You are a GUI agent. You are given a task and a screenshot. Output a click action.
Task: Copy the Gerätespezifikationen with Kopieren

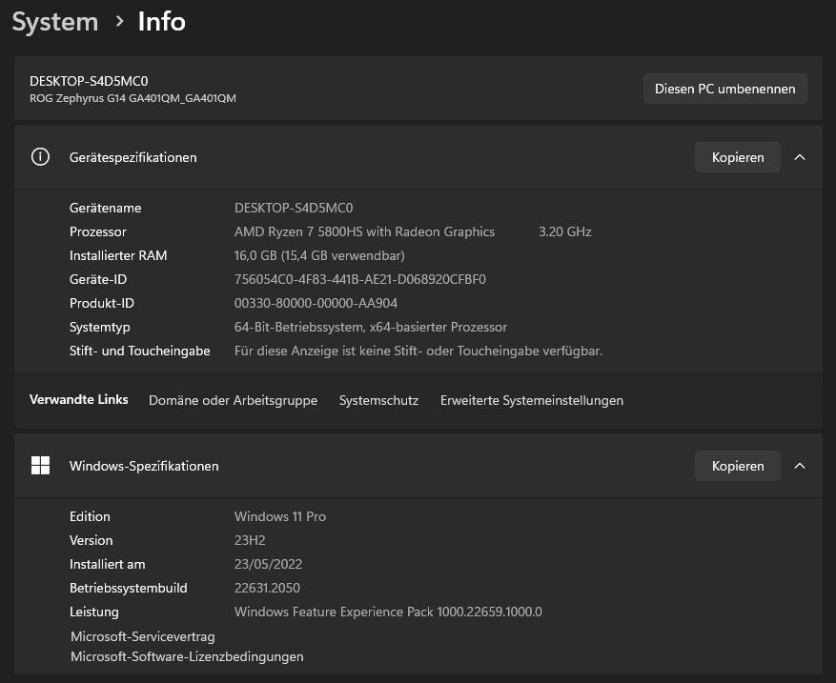pyautogui.click(x=738, y=157)
